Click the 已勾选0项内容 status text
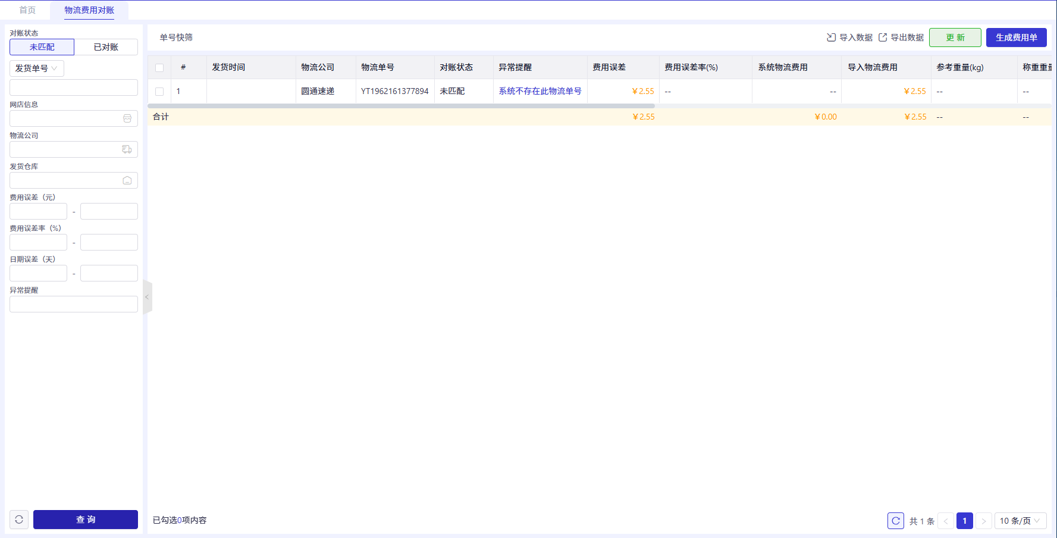 [x=180, y=520]
